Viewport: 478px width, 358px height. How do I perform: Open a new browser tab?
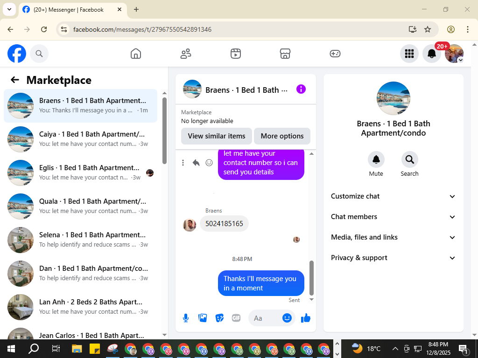(136, 9)
